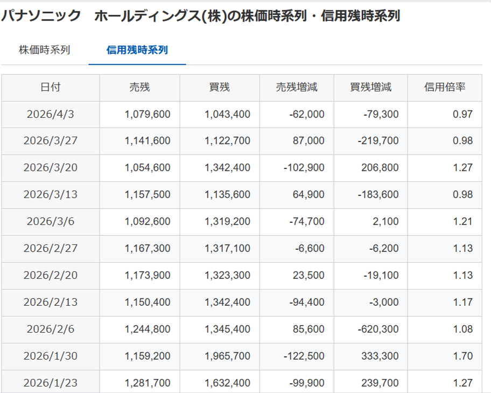Select the 2026/2/27 date cell
The image size is (491, 393).
50,249
